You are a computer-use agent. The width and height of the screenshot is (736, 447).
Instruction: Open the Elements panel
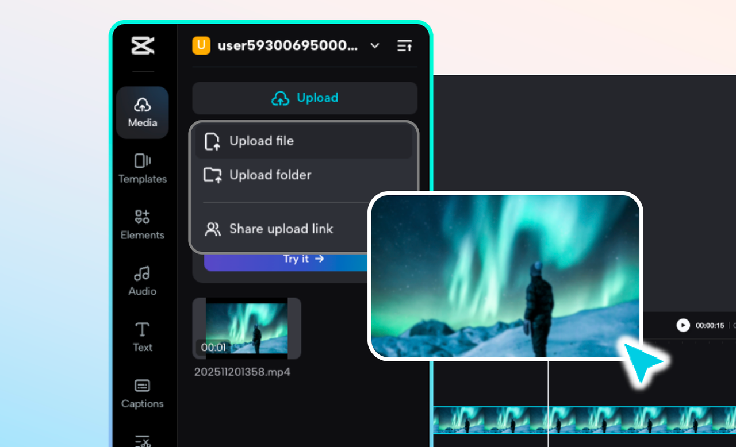(x=142, y=224)
